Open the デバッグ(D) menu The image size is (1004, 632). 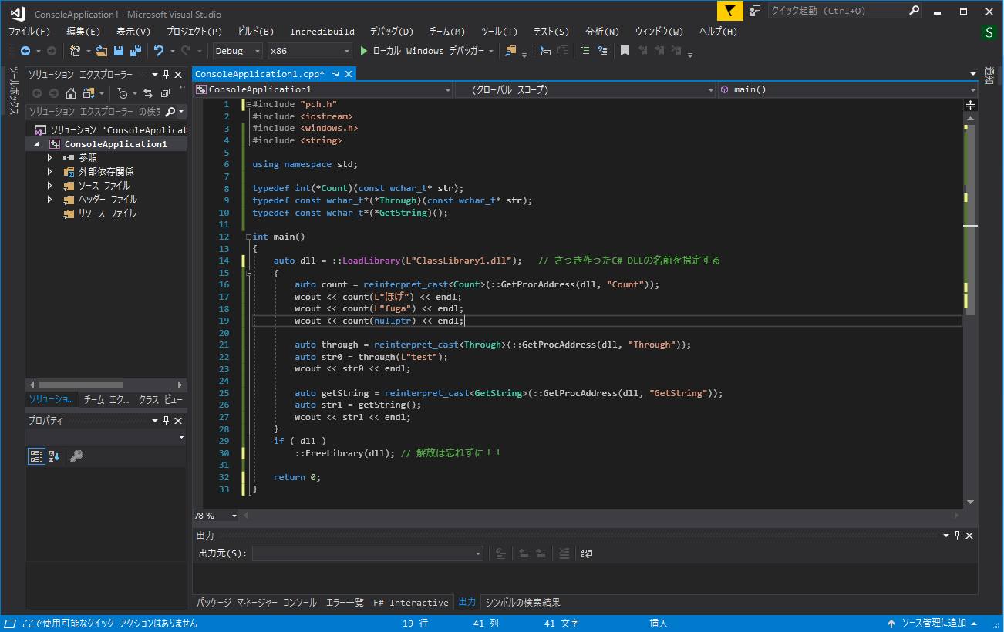(x=391, y=31)
